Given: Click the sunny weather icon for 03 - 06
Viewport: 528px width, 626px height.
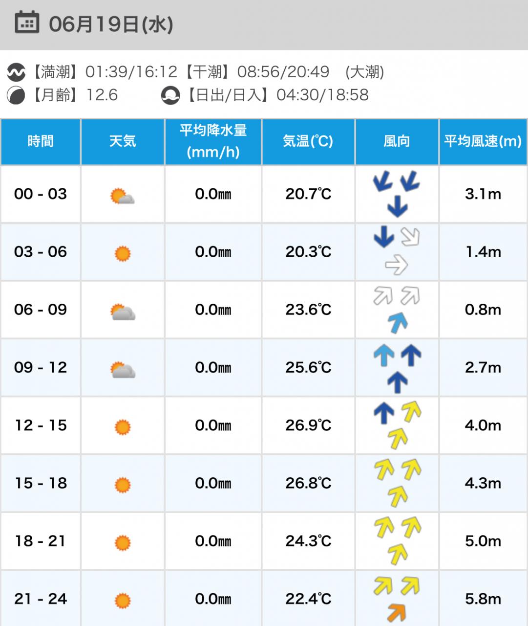Looking at the screenshot, I should point(123,254).
